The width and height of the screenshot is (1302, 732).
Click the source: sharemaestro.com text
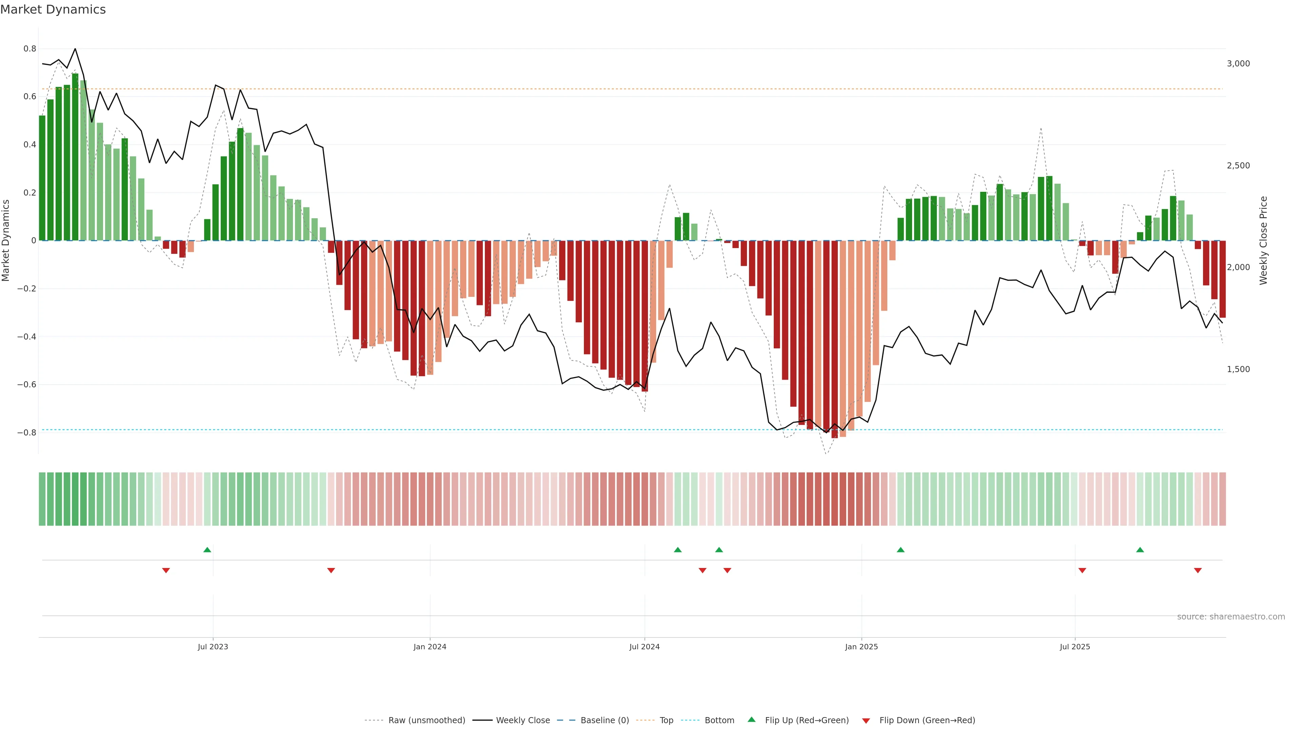point(1231,617)
